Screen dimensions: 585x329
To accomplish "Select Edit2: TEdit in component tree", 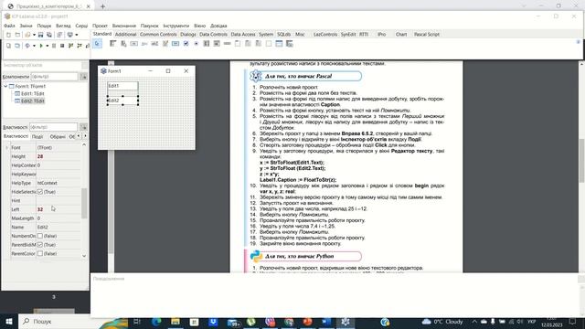I will coord(33,101).
